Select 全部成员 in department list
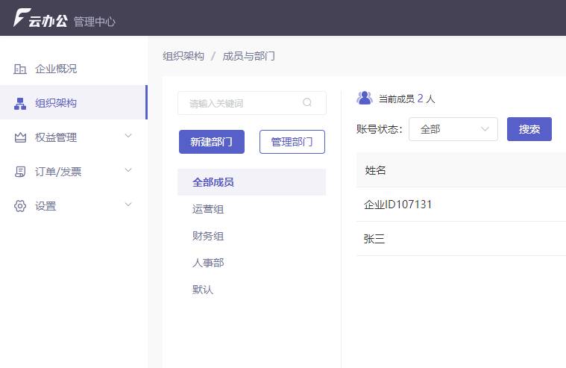The width and height of the screenshot is (566, 368). tap(251, 182)
